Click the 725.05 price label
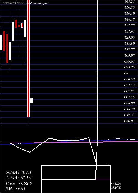 [x=129, y=37]
